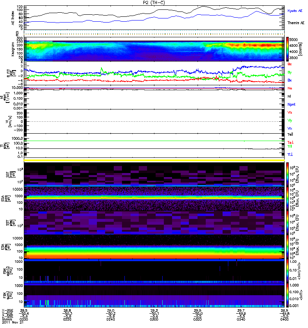Viewport: 308px width, 328px height.
Task: Click the FBK scm1 nT color bar
Action: tap(287, 295)
